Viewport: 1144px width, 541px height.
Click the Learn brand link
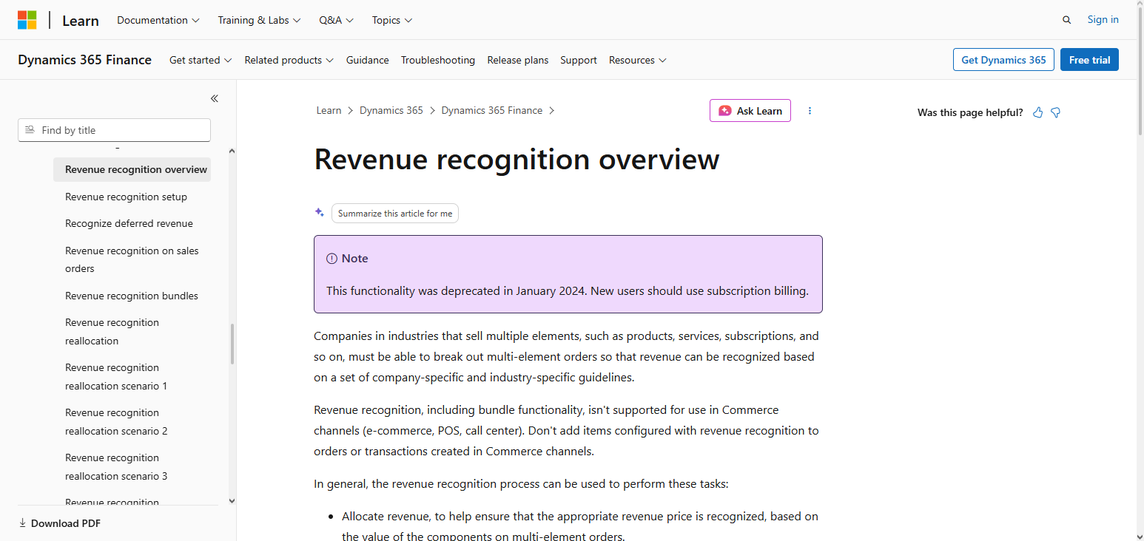(x=81, y=21)
